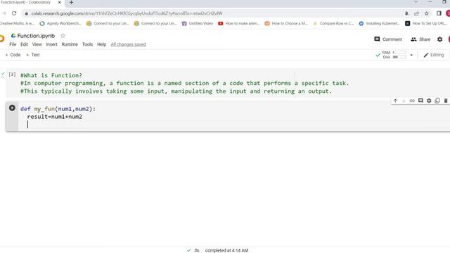Screen dimensions: 450x253
Task: Open the Help menu
Action: tap(101, 44)
